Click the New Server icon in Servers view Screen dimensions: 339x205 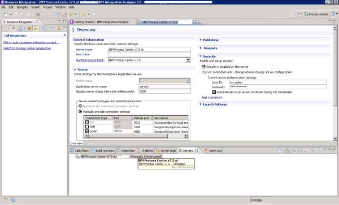(x=288, y=151)
